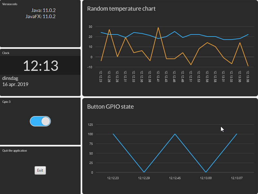258x194 pixels.
Task: Toggle the Gpio 3 switch
Action: coord(40,121)
